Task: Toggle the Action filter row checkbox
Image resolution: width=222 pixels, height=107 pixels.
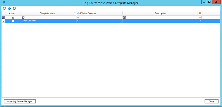Action: 13,17
